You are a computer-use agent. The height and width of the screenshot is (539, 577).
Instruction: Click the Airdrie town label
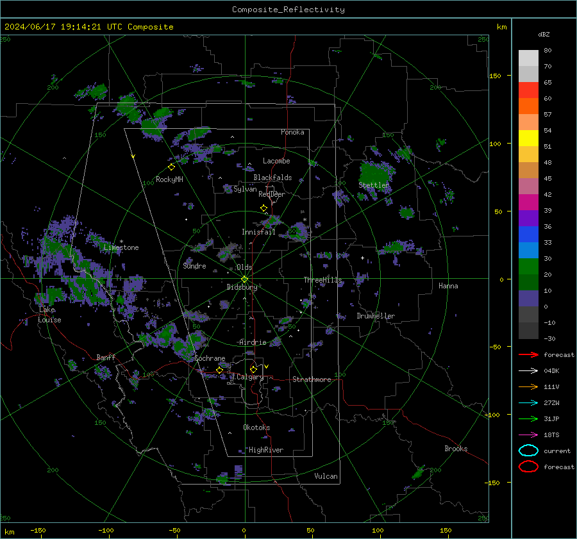(x=253, y=342)
